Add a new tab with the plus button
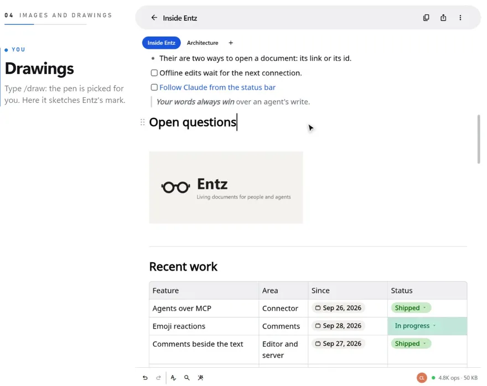This screenshot has width=487, height=386. pyautogui.click(x=231, y=43)
